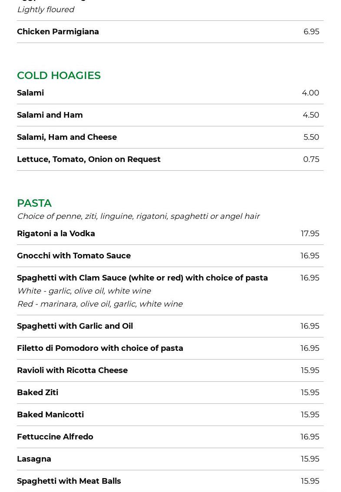Click the pasta choice description text

tap(138, 216)
